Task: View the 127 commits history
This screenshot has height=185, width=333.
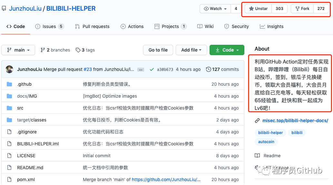Action: [222, 69]
